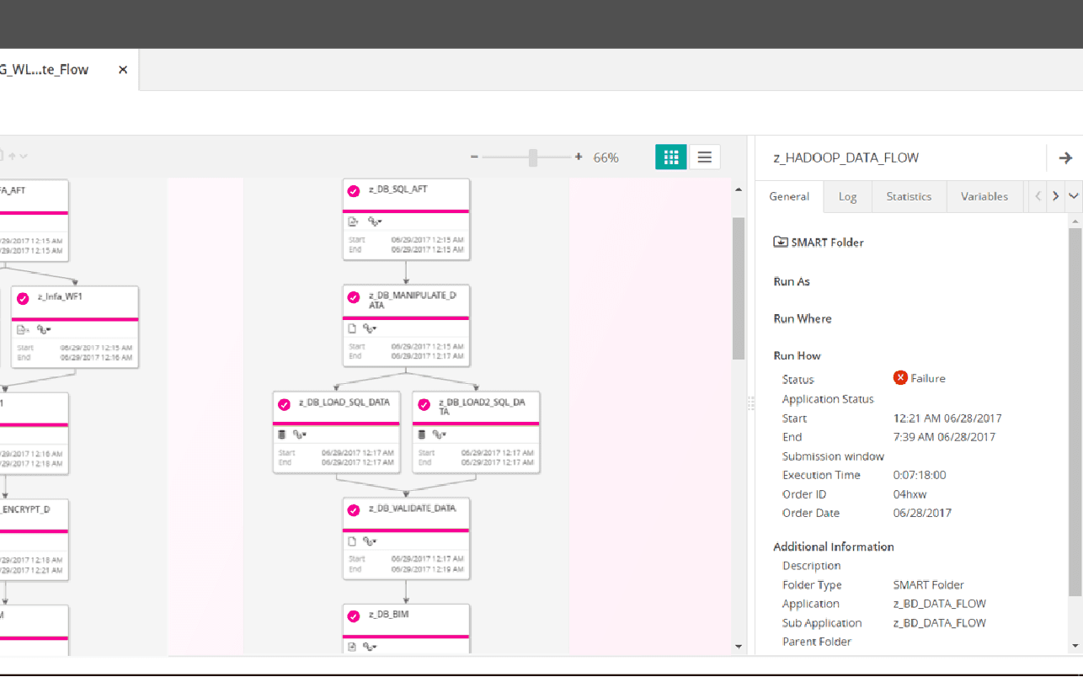Viewport: 1083px width, 677px height.
Task: Click z_DB_SQL_AFT status checkmark
Action: point(354,191)
